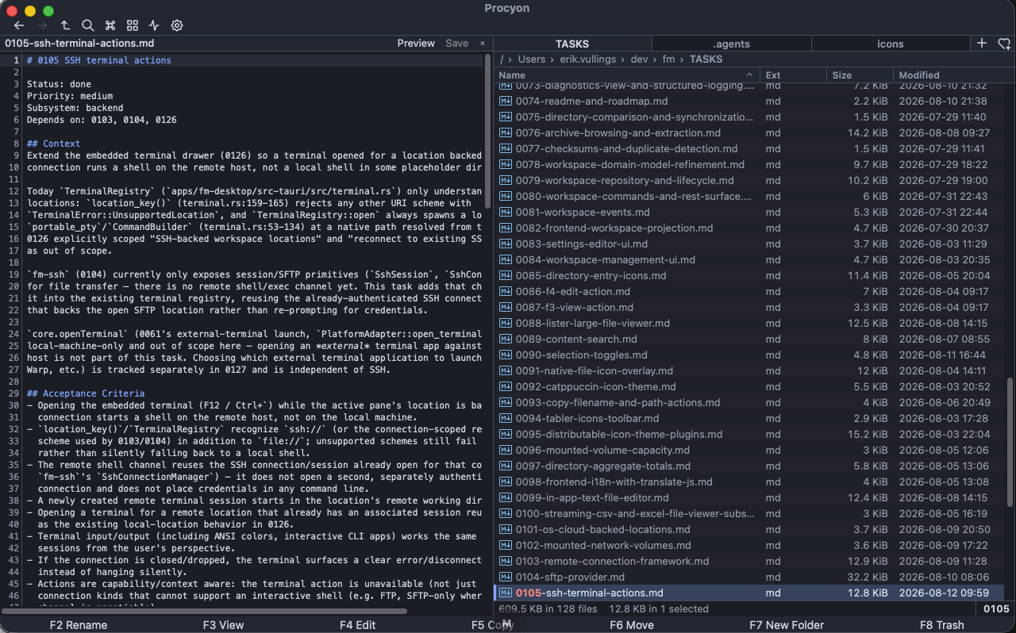Open search with the magnifier icon
The width and height of the screenshot is (1016, 633).
pos(88,25)
